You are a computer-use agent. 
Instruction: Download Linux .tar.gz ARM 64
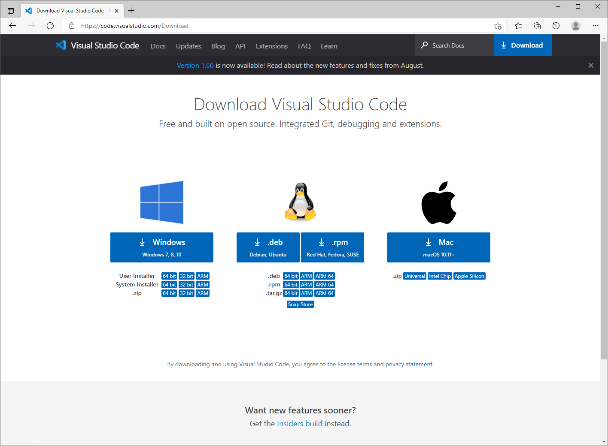tap(325, 293)
